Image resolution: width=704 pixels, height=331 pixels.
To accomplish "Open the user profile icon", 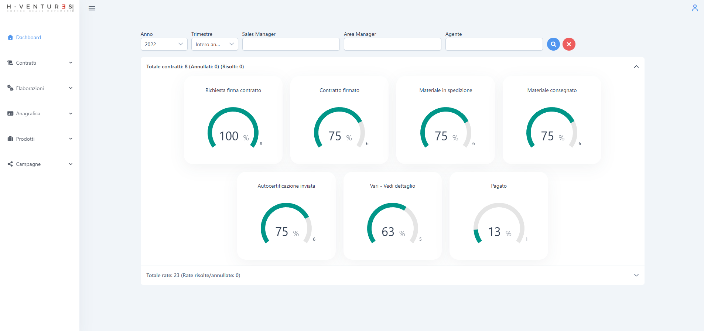I will 694,8.
